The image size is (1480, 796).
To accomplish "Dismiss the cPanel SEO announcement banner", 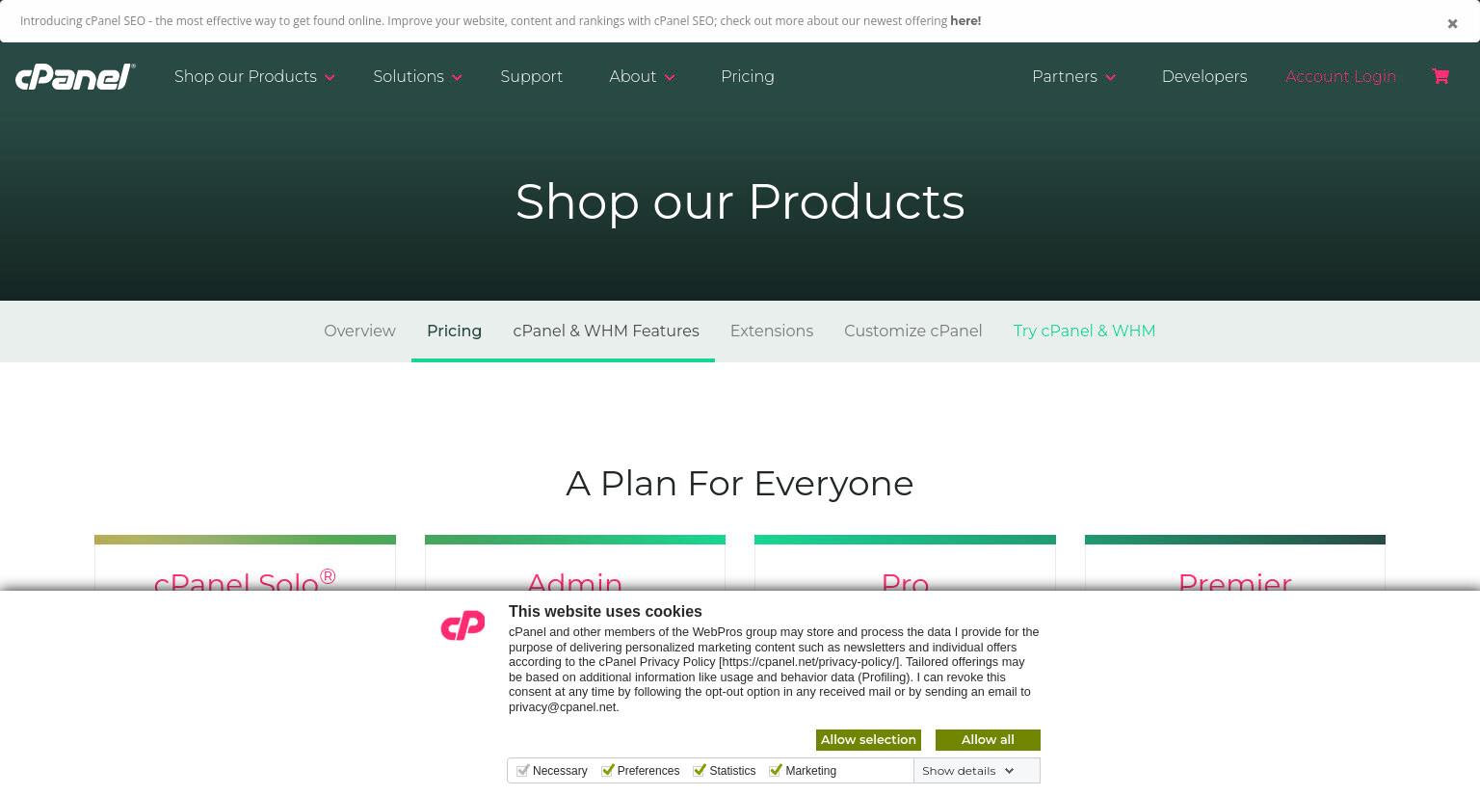I will point(1452,23).
